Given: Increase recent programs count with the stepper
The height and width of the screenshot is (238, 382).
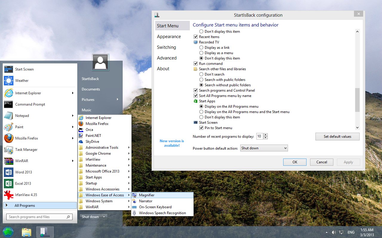Looking at the screenshot, I should click(x=265, y=134).
